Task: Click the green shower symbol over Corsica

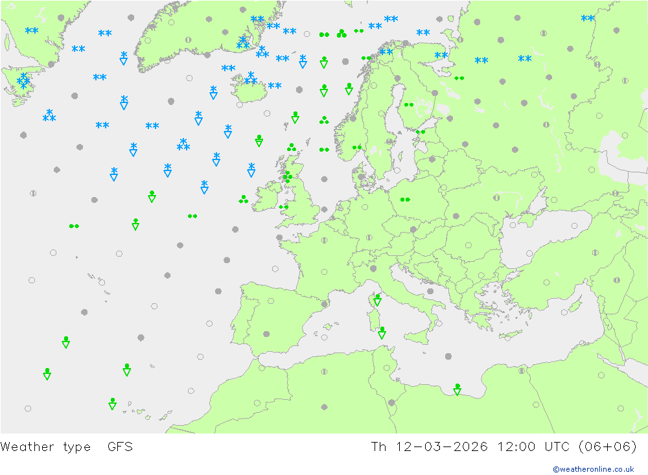Action: pyautogui.click(x=377, y=300)
